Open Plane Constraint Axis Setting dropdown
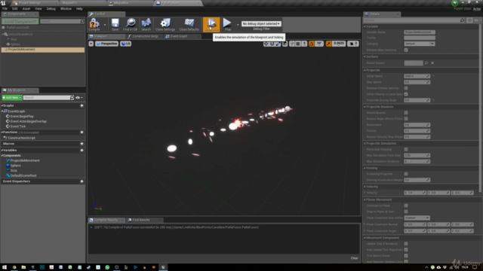 click(417, 218)
